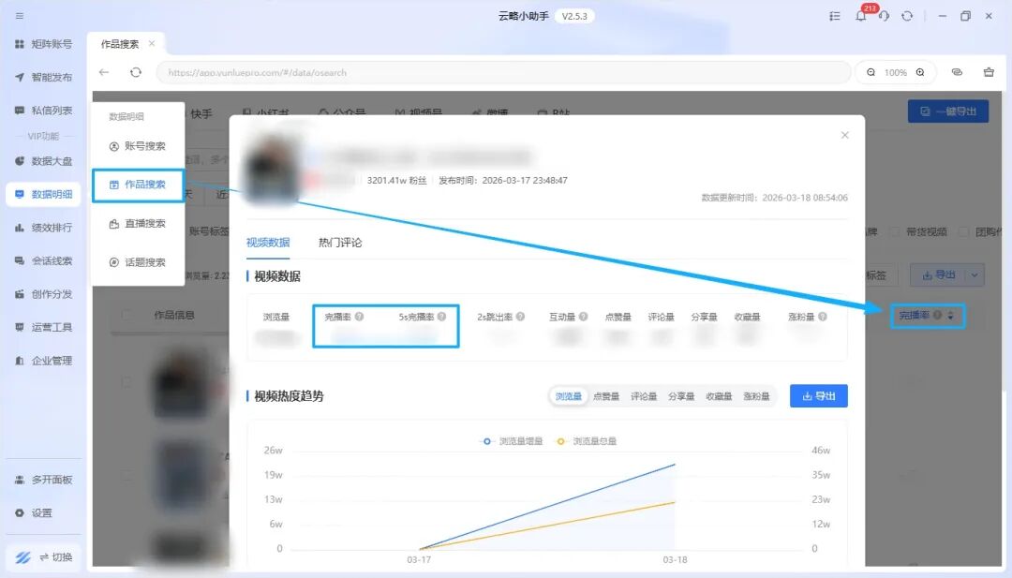
Task: Click the blue 导出 button in trend section
Action: tap(818, 396)
